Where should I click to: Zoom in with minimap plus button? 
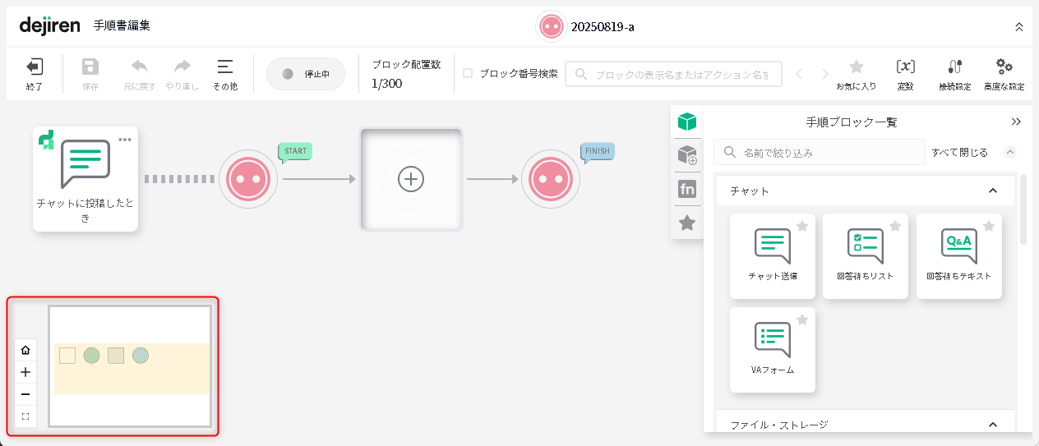tap(25, 372)
